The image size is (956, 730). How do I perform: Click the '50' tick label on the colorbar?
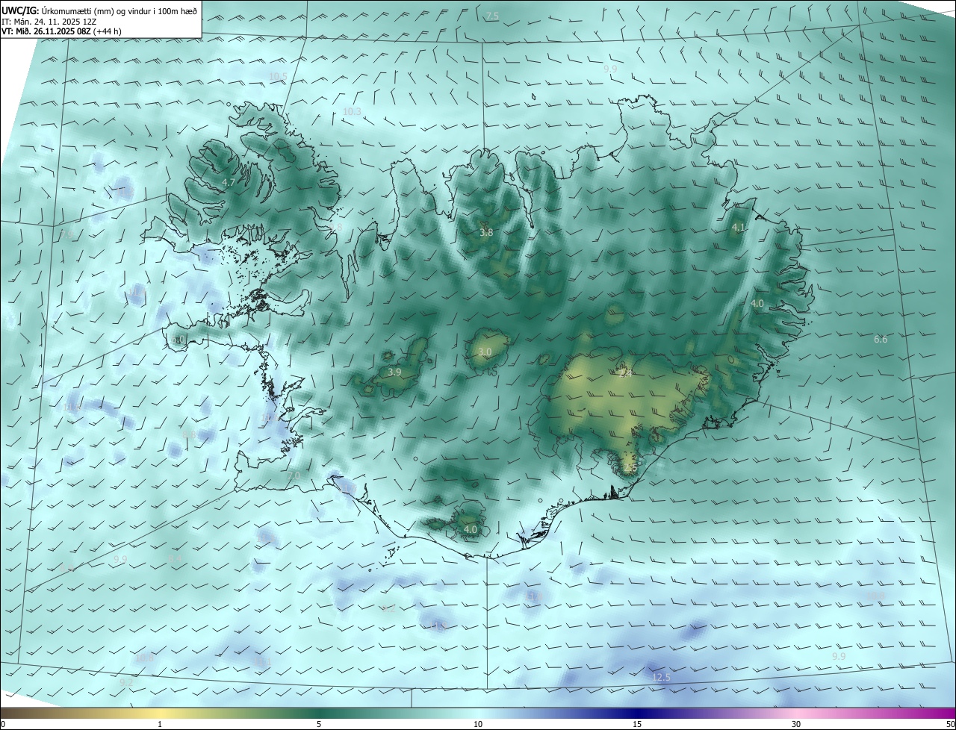(950, 724)
